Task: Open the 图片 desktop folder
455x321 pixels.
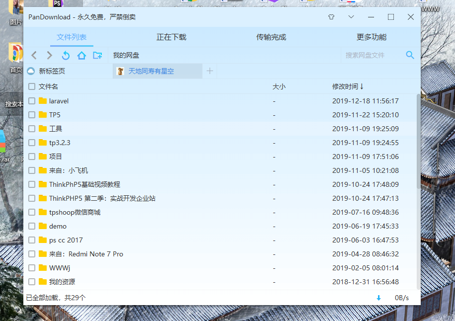Action: 16,13
